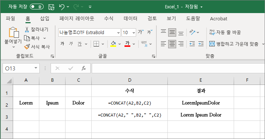Select cell with 'Lorem Ipsum Dolor' result
The width and height of the screenshot is (265, 139).
tap(201, 115)
